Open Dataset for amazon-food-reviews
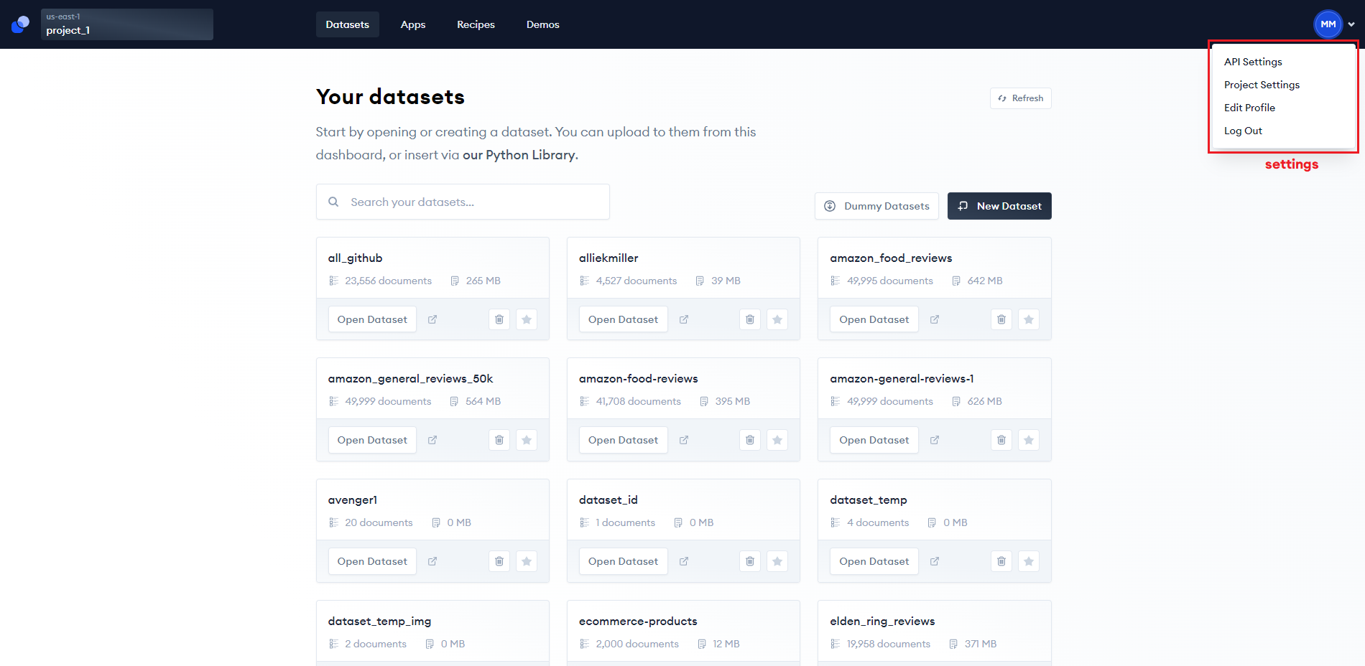The height and width of the screenshot is (666, 1365). point(624,440)
